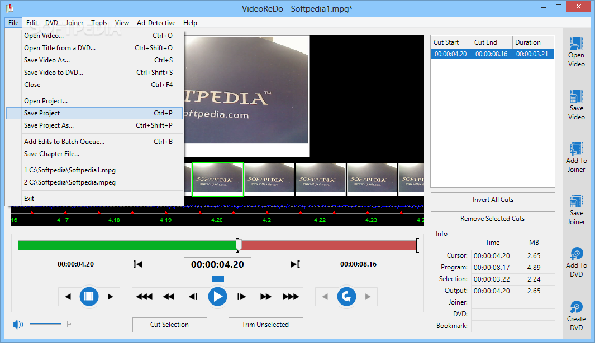
Task: Click the Trim Unselected button
Action: [265, 325]
